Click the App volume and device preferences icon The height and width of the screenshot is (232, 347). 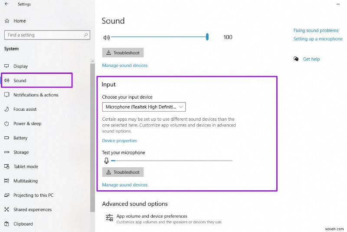(109, 218)
